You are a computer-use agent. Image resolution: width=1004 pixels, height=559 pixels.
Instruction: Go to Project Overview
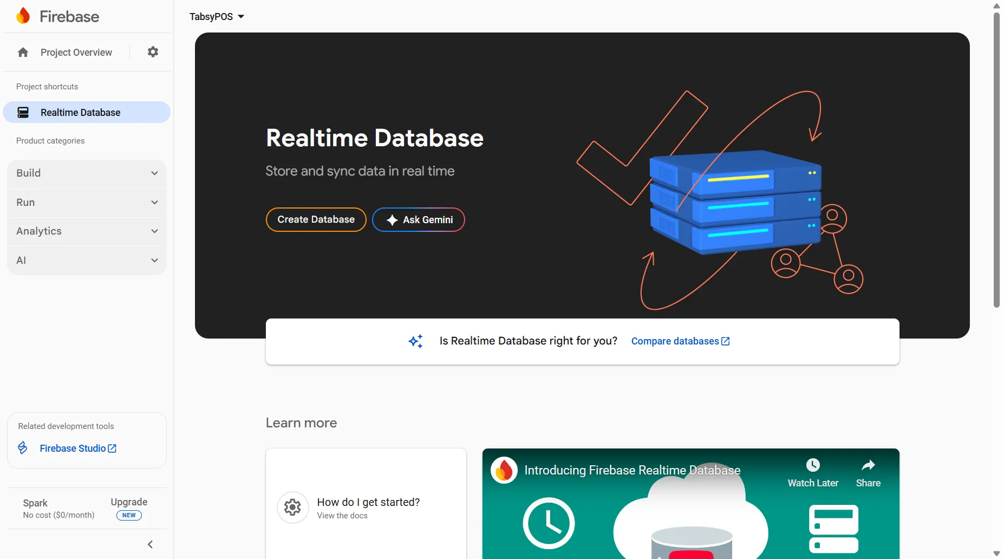(x=76, y=53)
